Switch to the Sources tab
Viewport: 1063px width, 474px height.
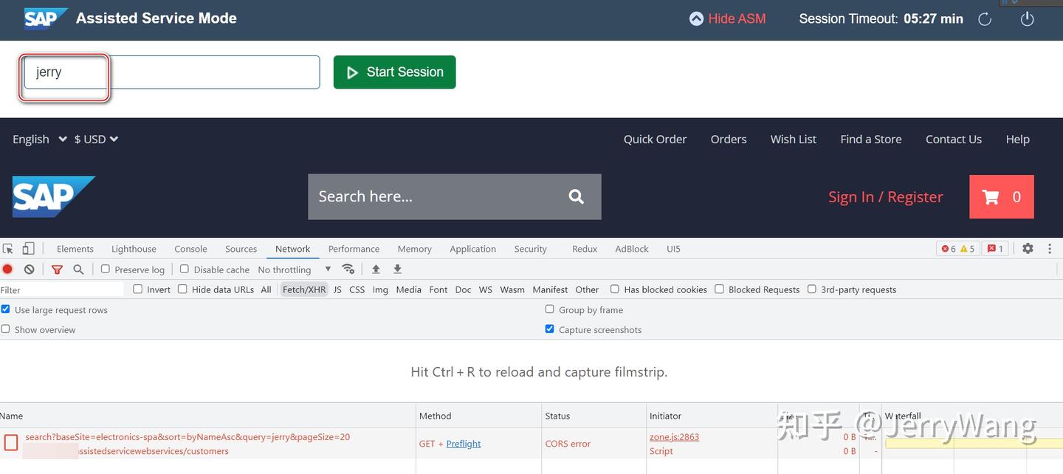[241, 249]
